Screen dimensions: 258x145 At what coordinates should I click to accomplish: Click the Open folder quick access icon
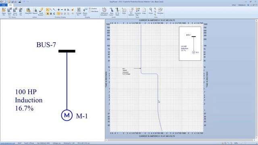pyautogui.click(x=9, y=2)
